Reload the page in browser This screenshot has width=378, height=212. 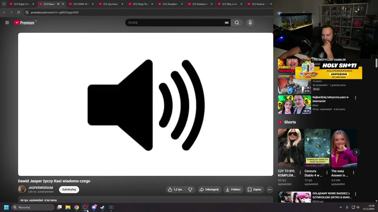18,12
